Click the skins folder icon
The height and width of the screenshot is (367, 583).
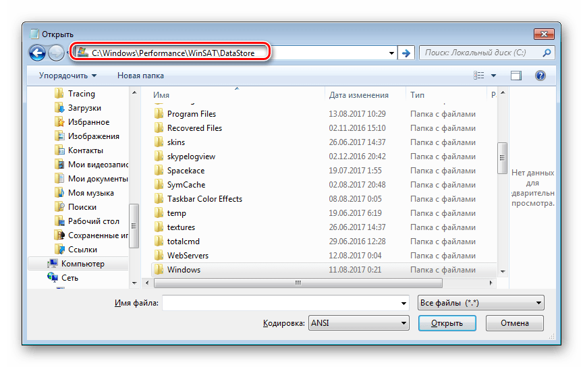tap(159, 142)
